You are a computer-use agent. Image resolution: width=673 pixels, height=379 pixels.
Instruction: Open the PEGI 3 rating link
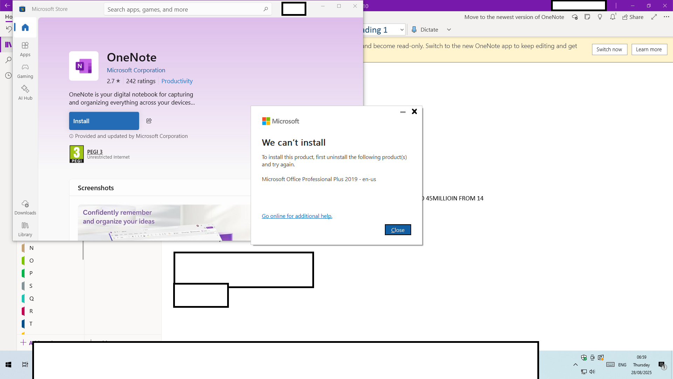tap(95, 152)
